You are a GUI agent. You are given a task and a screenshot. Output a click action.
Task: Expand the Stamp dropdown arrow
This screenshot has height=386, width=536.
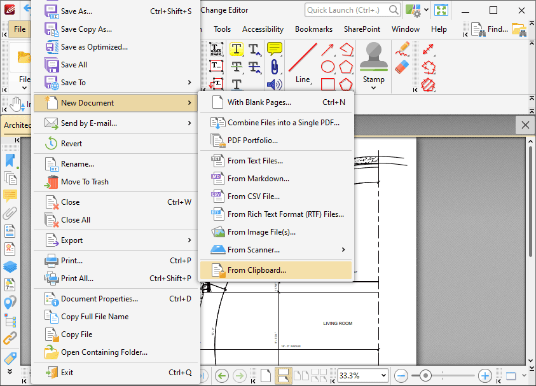(x=374, y=88)
